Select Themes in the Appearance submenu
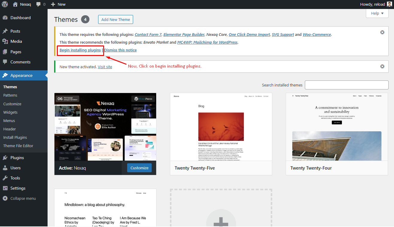Viewport: 394px width, 227px height. [10, 87]
